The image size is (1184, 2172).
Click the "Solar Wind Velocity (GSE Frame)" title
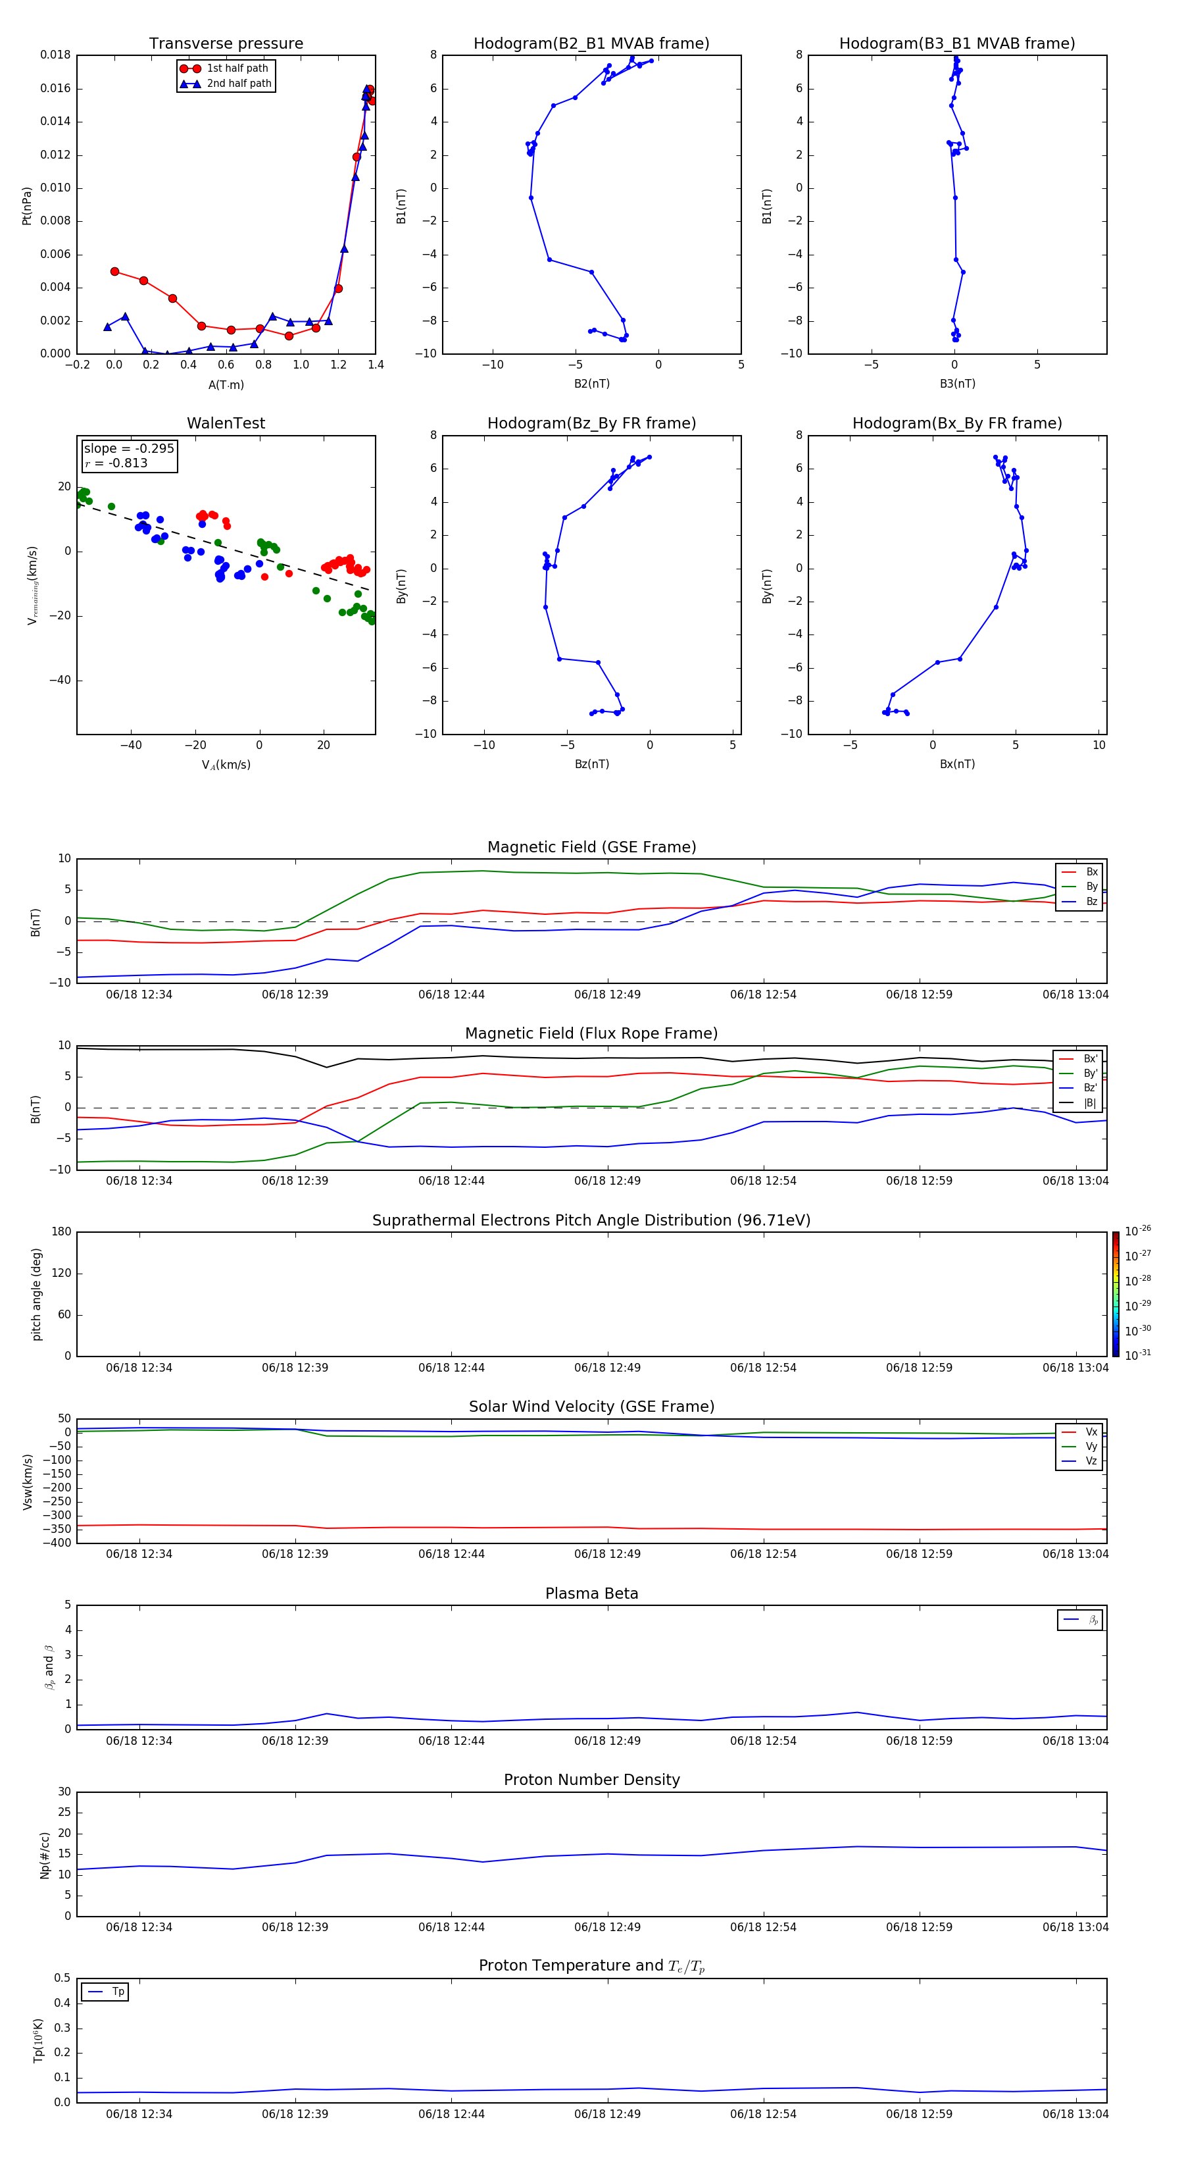[x=591, y=1407]
